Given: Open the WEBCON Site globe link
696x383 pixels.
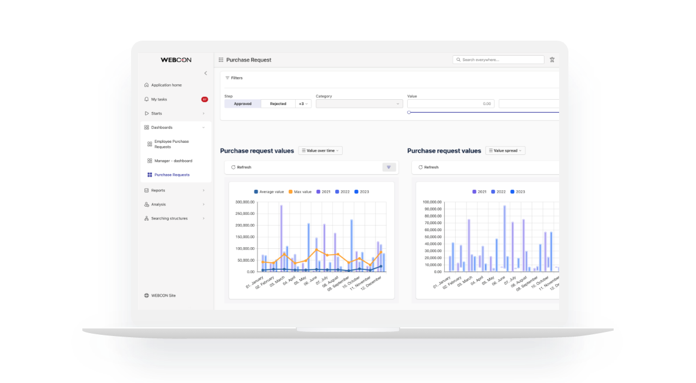Looking at the screenshot, I should click(147, 295).
